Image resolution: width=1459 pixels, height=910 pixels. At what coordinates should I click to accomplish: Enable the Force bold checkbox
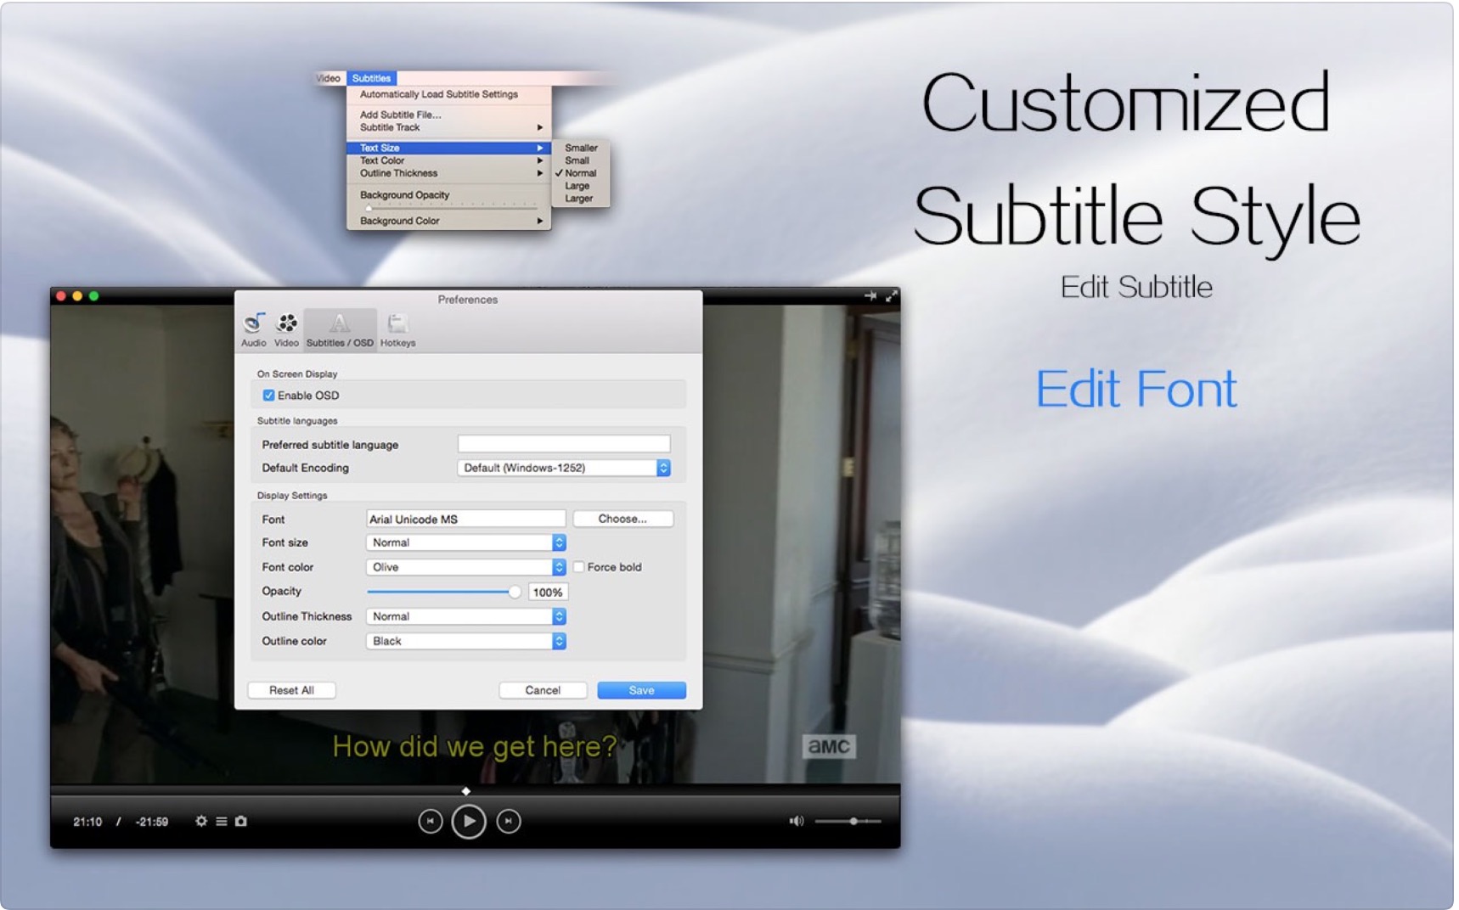tap(578, 567)
